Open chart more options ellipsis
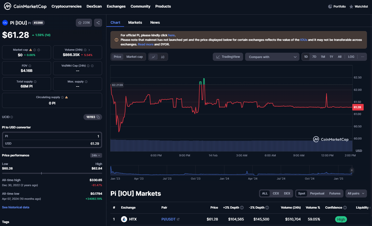This screenshot has width=372, height=226. pos(363,57)
